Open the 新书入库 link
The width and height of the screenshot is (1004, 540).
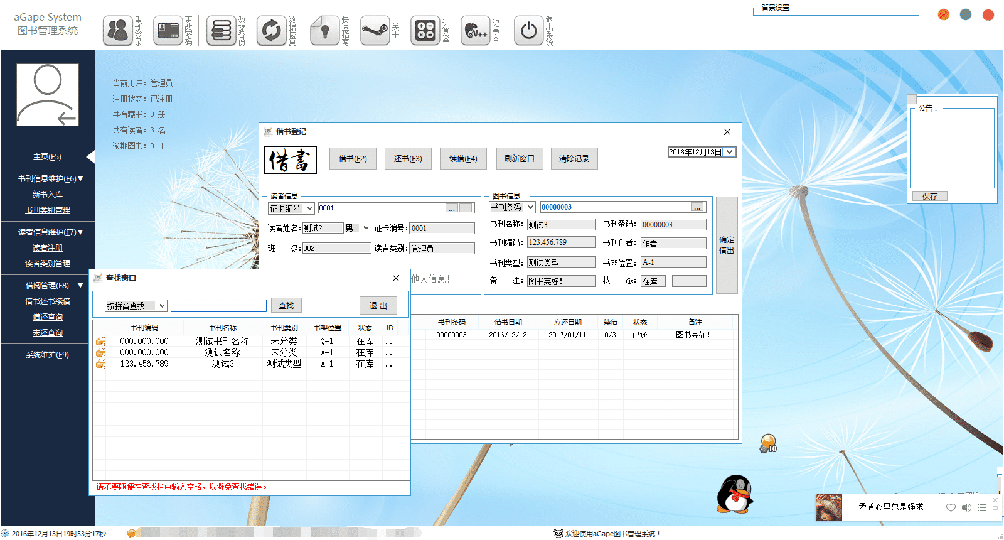(x=48, y=195)
